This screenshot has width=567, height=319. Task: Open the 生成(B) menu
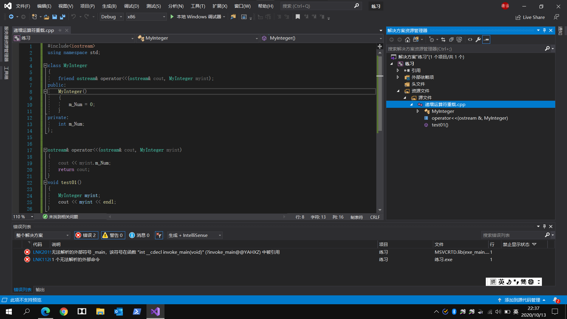109,6
